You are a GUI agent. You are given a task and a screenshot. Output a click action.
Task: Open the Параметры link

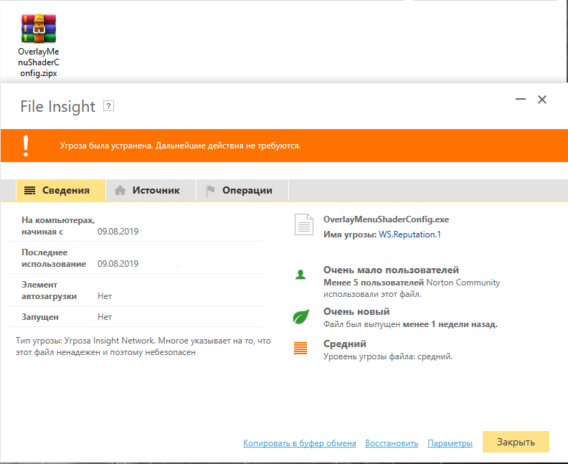point(450,443)
